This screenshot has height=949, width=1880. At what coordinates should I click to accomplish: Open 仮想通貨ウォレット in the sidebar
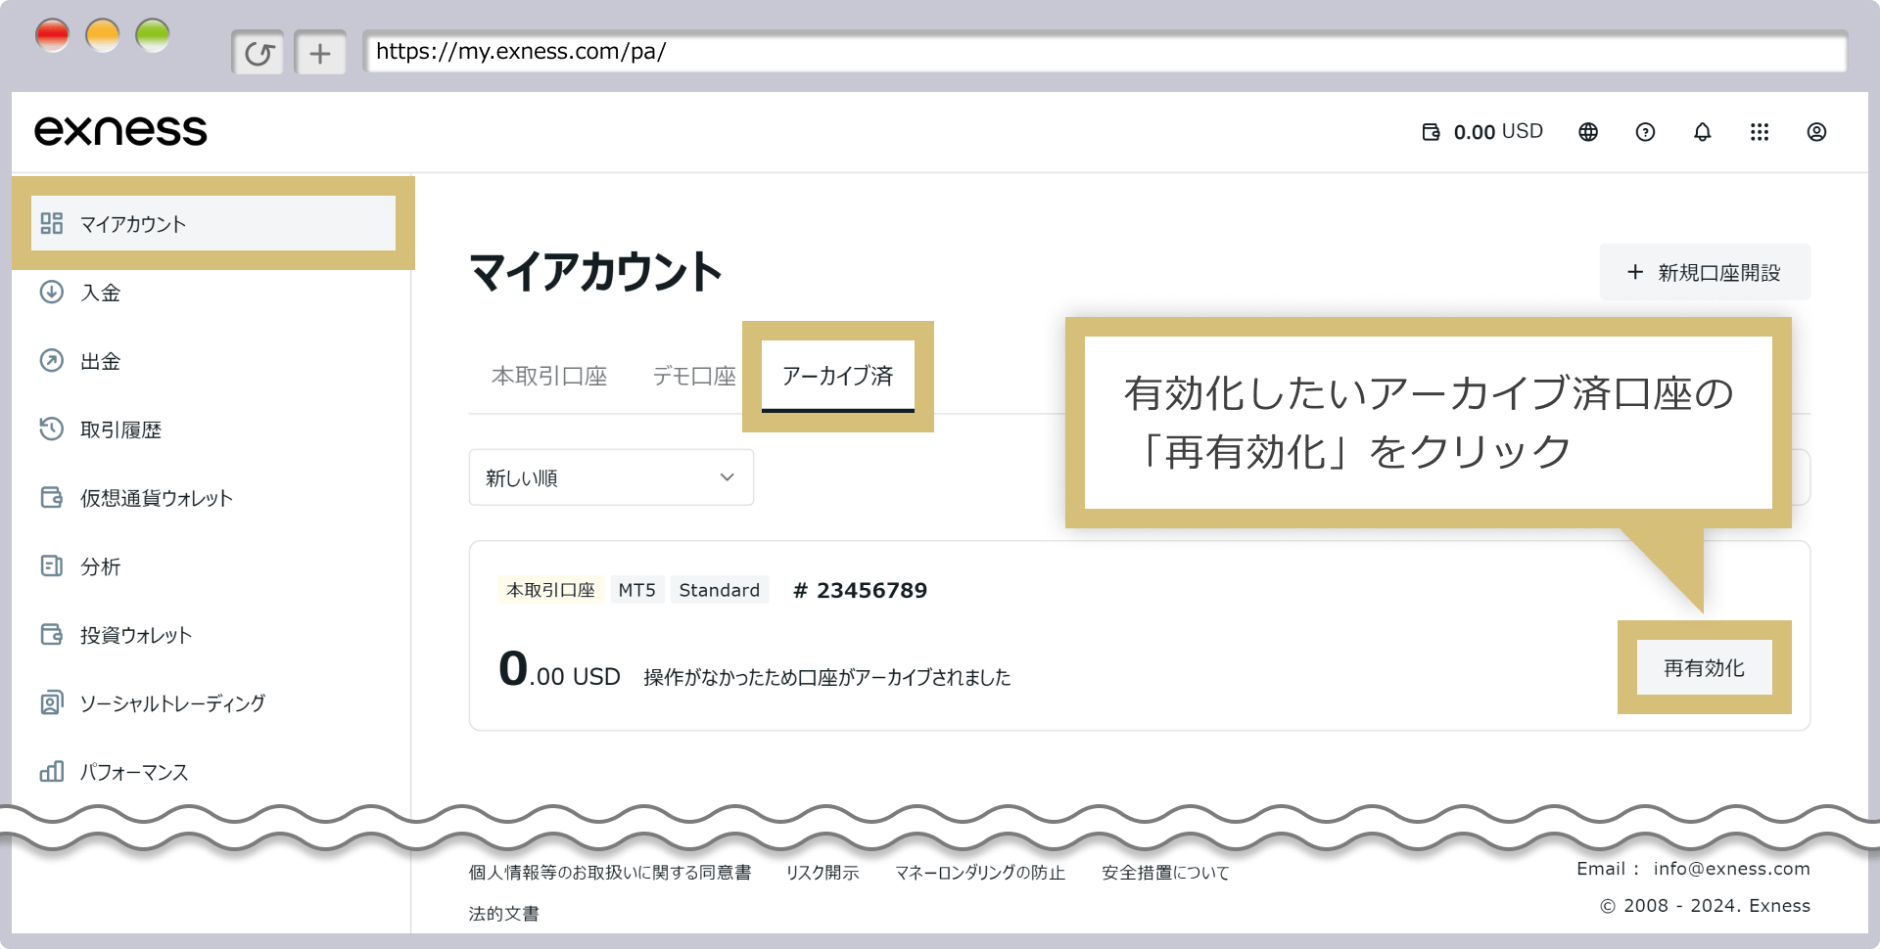157,498
